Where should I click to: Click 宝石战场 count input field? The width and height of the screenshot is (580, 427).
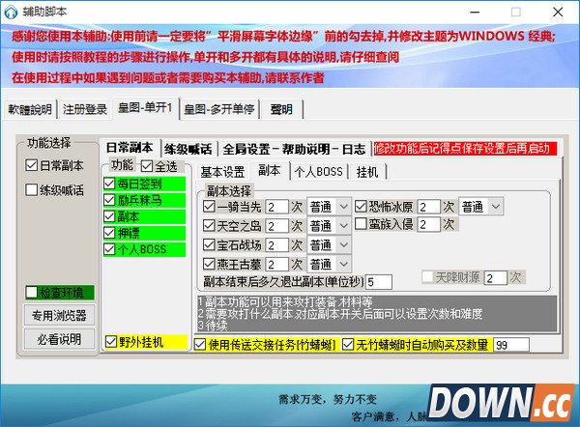click(x=276, y=245)
